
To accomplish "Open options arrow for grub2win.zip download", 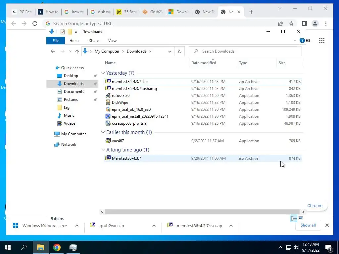I will pyautogui.click(x=154, y=226).
